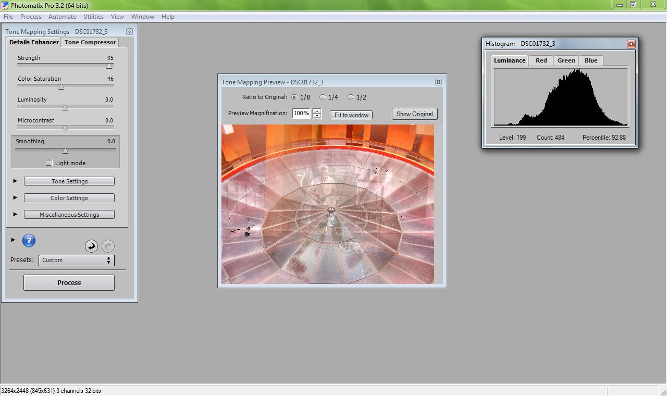Select the 1/8 ratio to original
This screenshot has width=667, height=396.
click(294, 97)
